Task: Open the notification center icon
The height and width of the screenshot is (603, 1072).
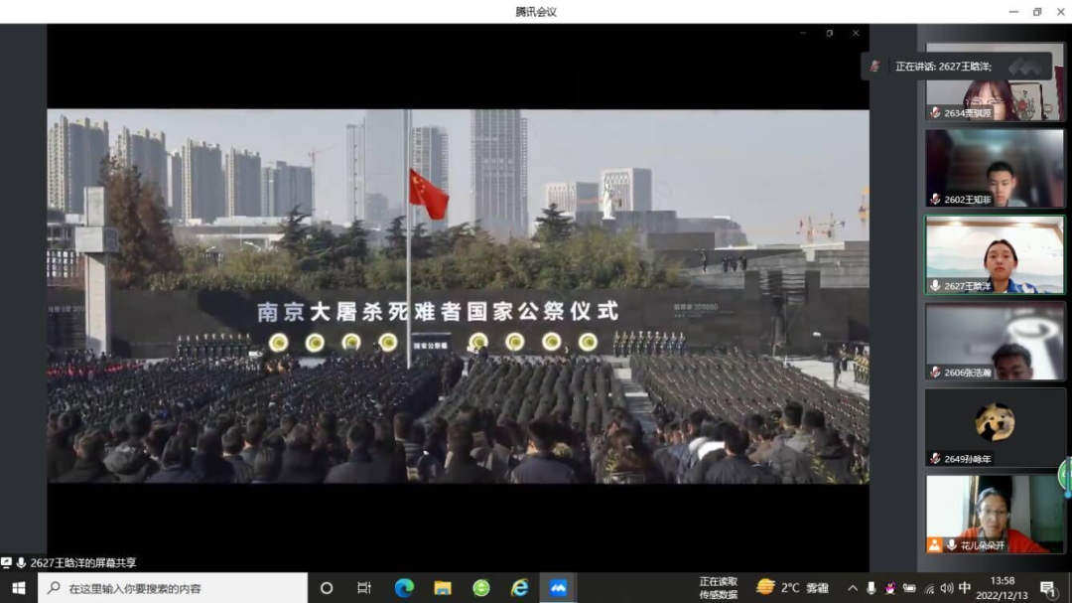Action: [1047, 588]
